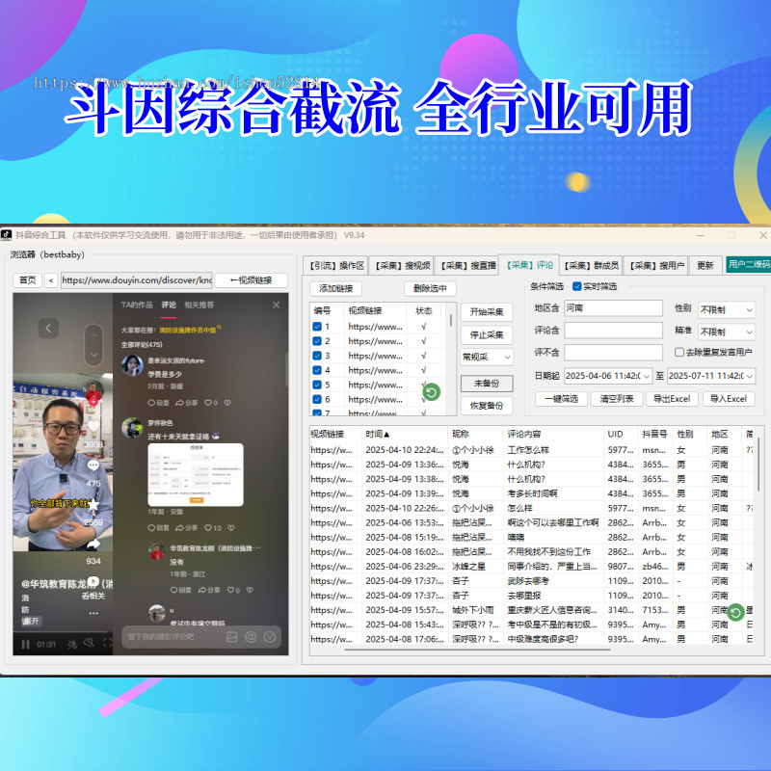Click the 首页 browser button
The image size is (771, 771).
tap(28, 280)
